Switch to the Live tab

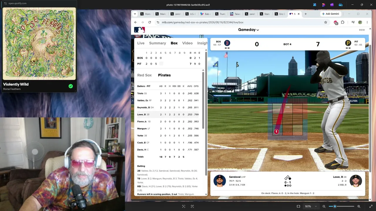click(x=141, y=43)
